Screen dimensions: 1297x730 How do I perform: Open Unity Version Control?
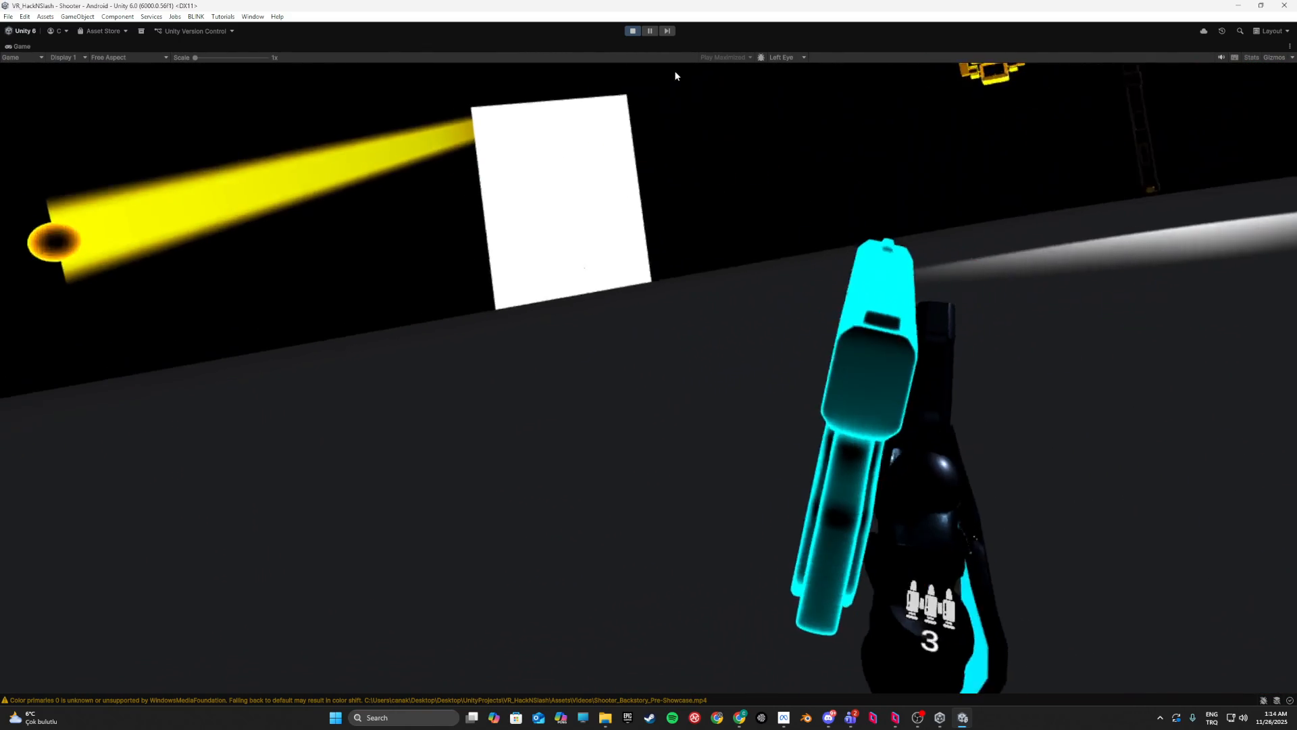[x=195, y=31]
